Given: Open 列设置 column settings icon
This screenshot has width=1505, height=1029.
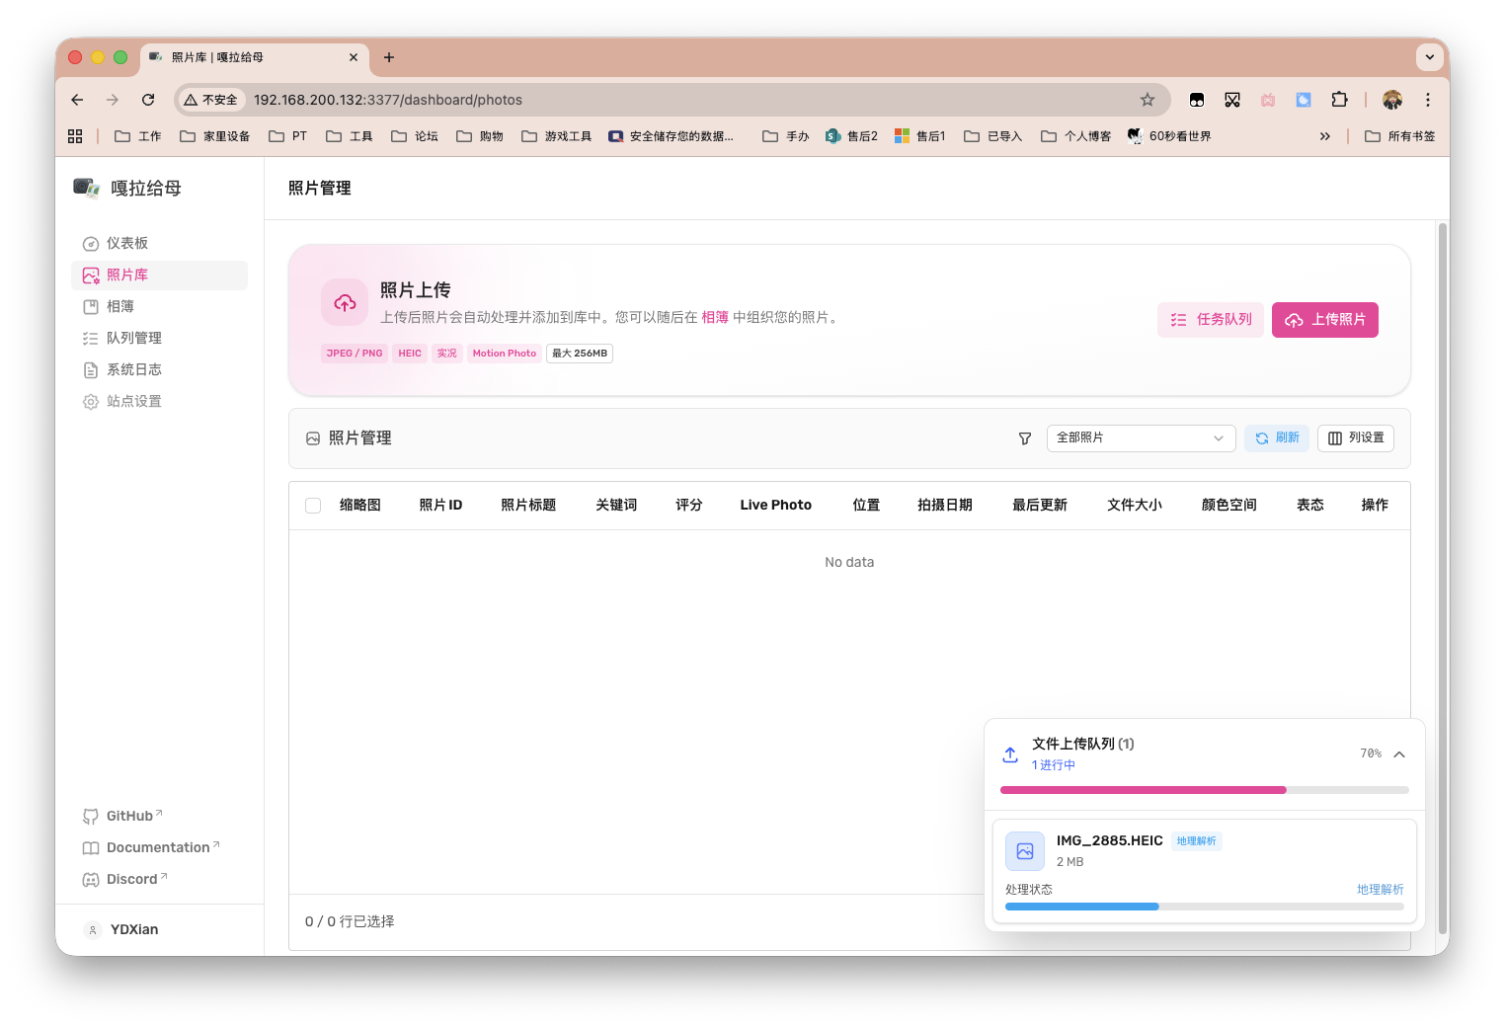Looking at the screenshot, I should point(1335,437).
